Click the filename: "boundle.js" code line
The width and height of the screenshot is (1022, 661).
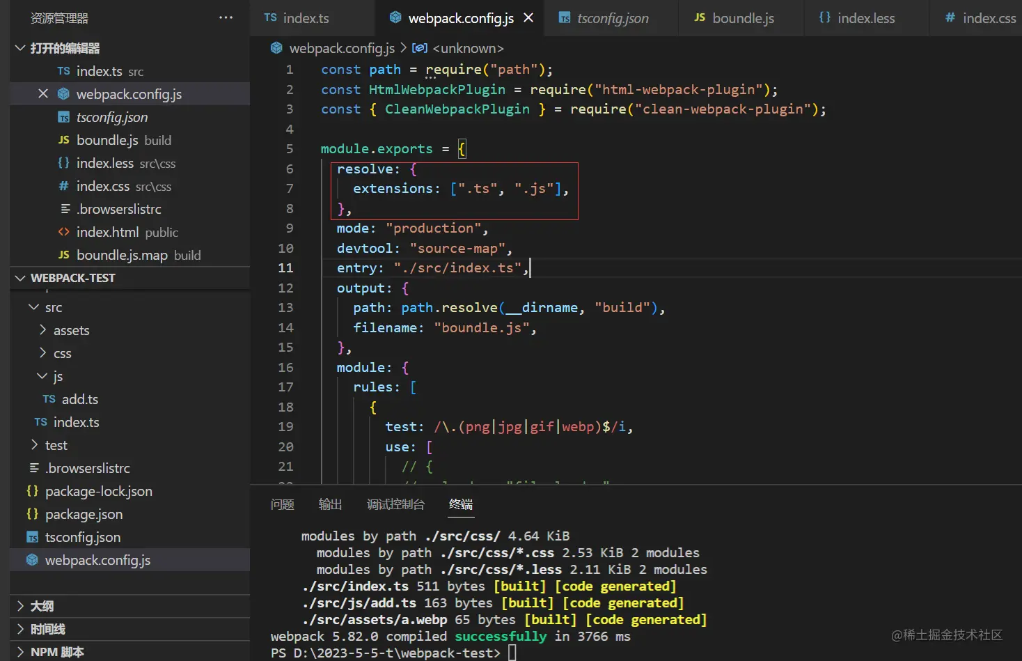(x=444, y=327)
